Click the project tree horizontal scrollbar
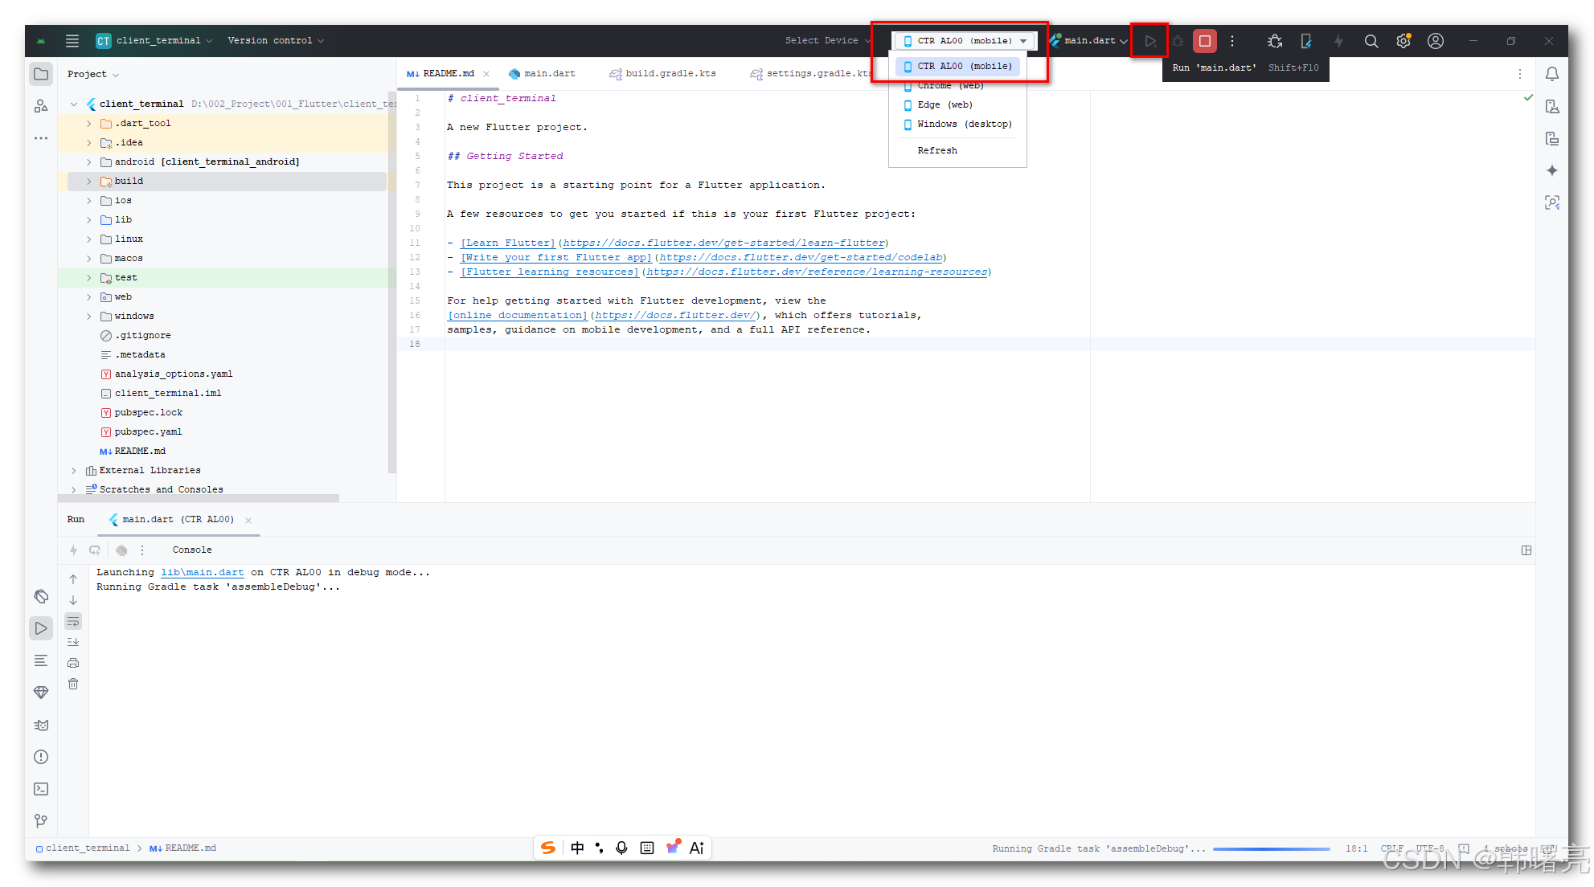The image size is (1594, 887). coord(199,499)
